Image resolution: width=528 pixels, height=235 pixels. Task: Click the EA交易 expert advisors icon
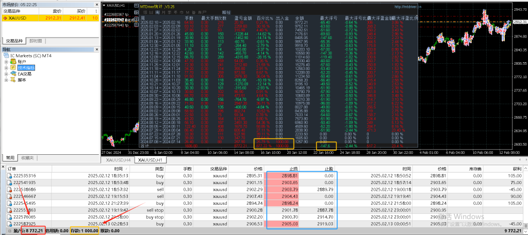point(13,74)
